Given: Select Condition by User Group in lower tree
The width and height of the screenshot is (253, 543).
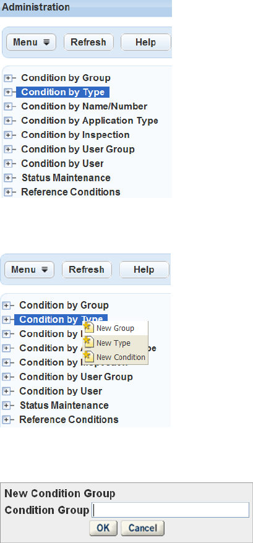Looking at the screenshot, I should [x=76, y=377].
